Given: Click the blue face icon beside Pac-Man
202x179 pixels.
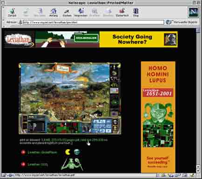Looking at the screenshot, I should click(x=77, y=152).
